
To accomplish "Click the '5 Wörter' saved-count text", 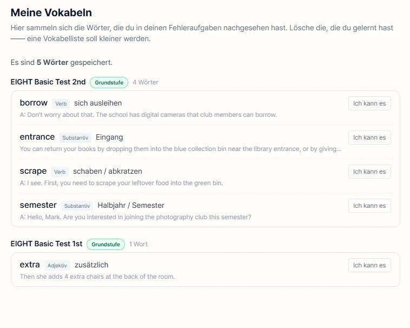I will [52, 62].
